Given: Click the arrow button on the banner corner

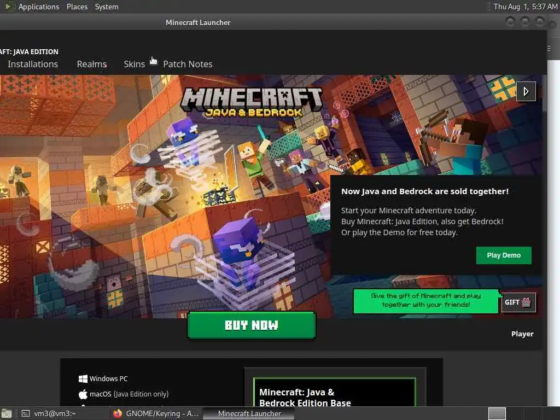Looking at the screenshot, I should (x=526, y=91).
